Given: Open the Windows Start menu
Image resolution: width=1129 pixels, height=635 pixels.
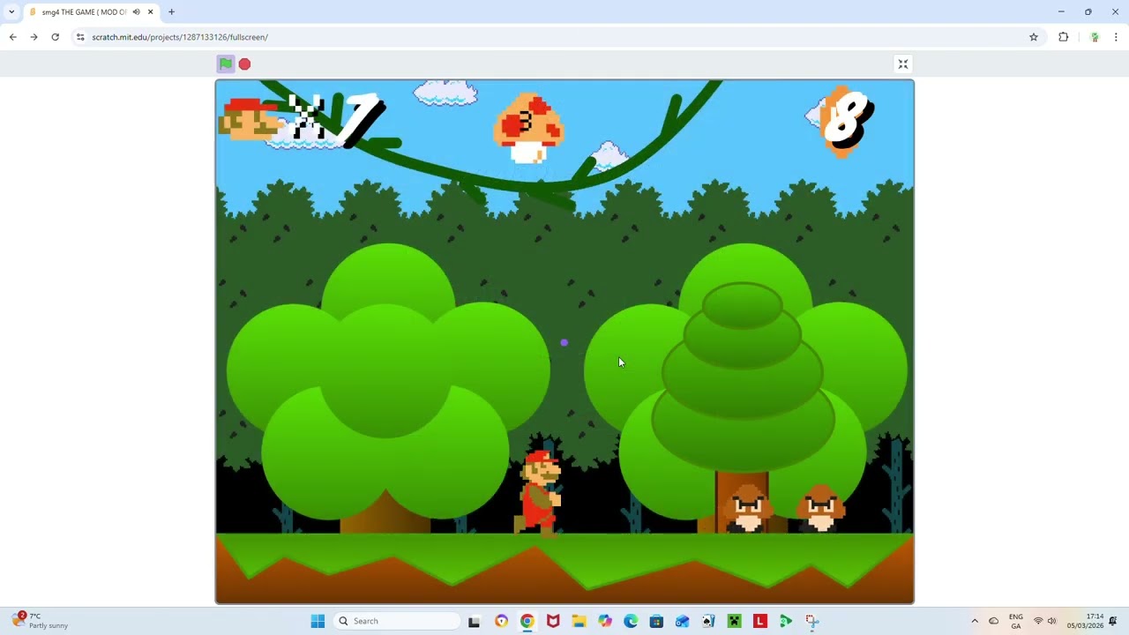Looking at the screenshot, I should point(318,621).
